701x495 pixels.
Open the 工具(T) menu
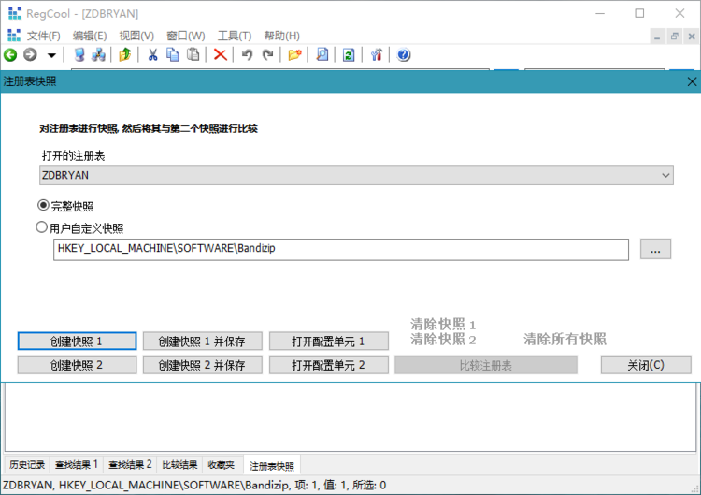pyautogui.click(x=235, y=36)
